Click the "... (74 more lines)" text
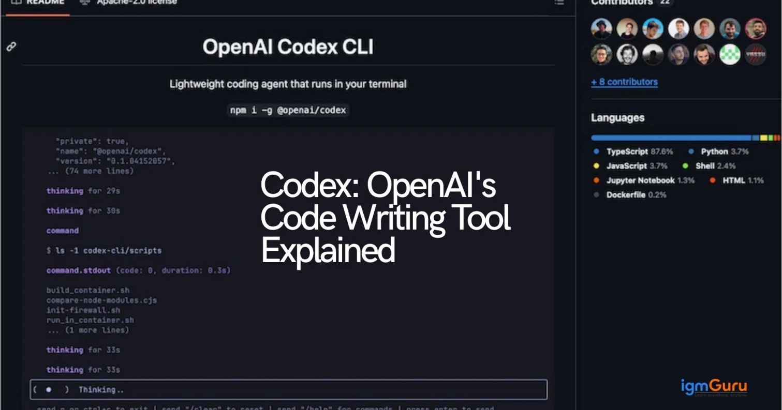Image resolution: width=782 pixels, height=410 pixels. (x=90, y=171)
